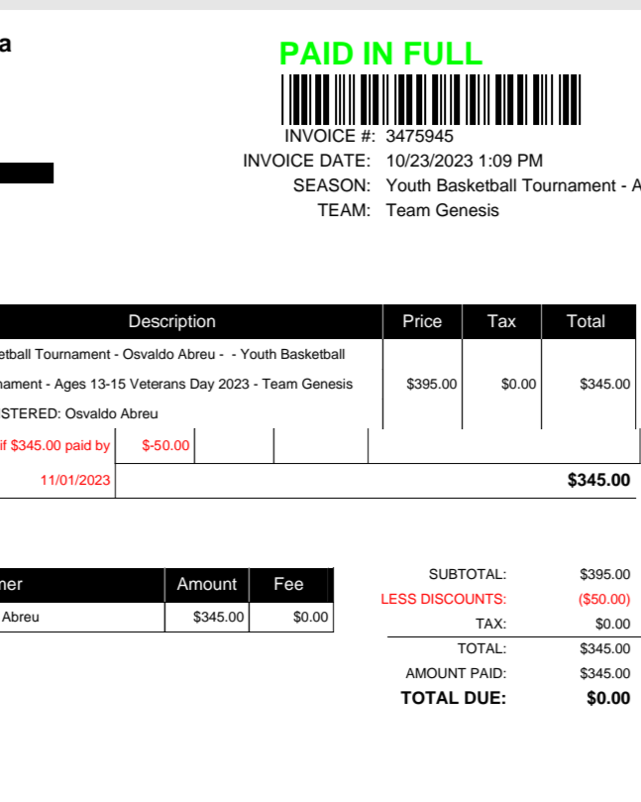The image size is (641, 802).
Task: Click the Total column header
Action: (x=586, y=321)
